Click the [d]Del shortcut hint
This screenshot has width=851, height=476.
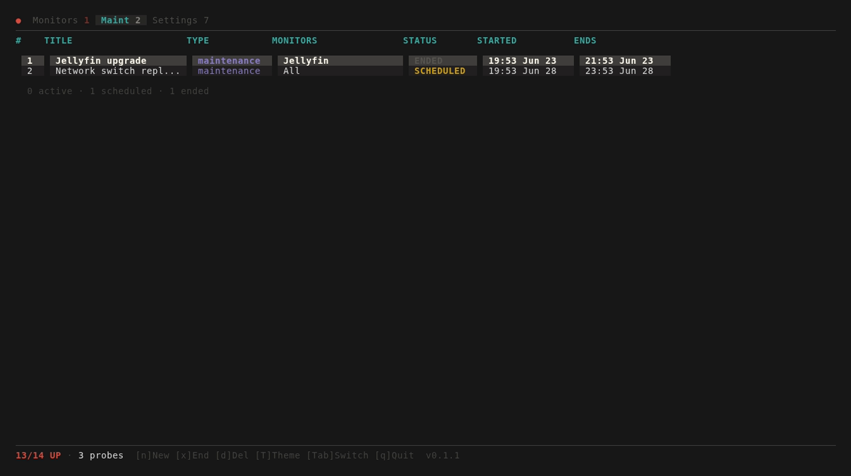232,456
